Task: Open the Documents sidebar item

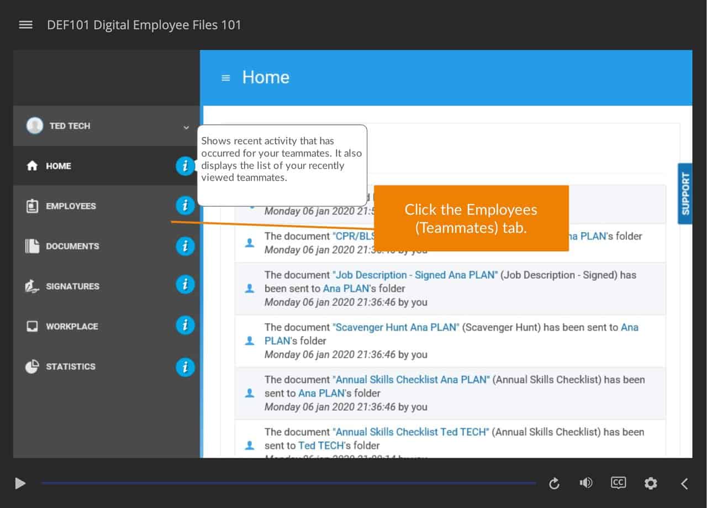Action: (x=72, y=247)
